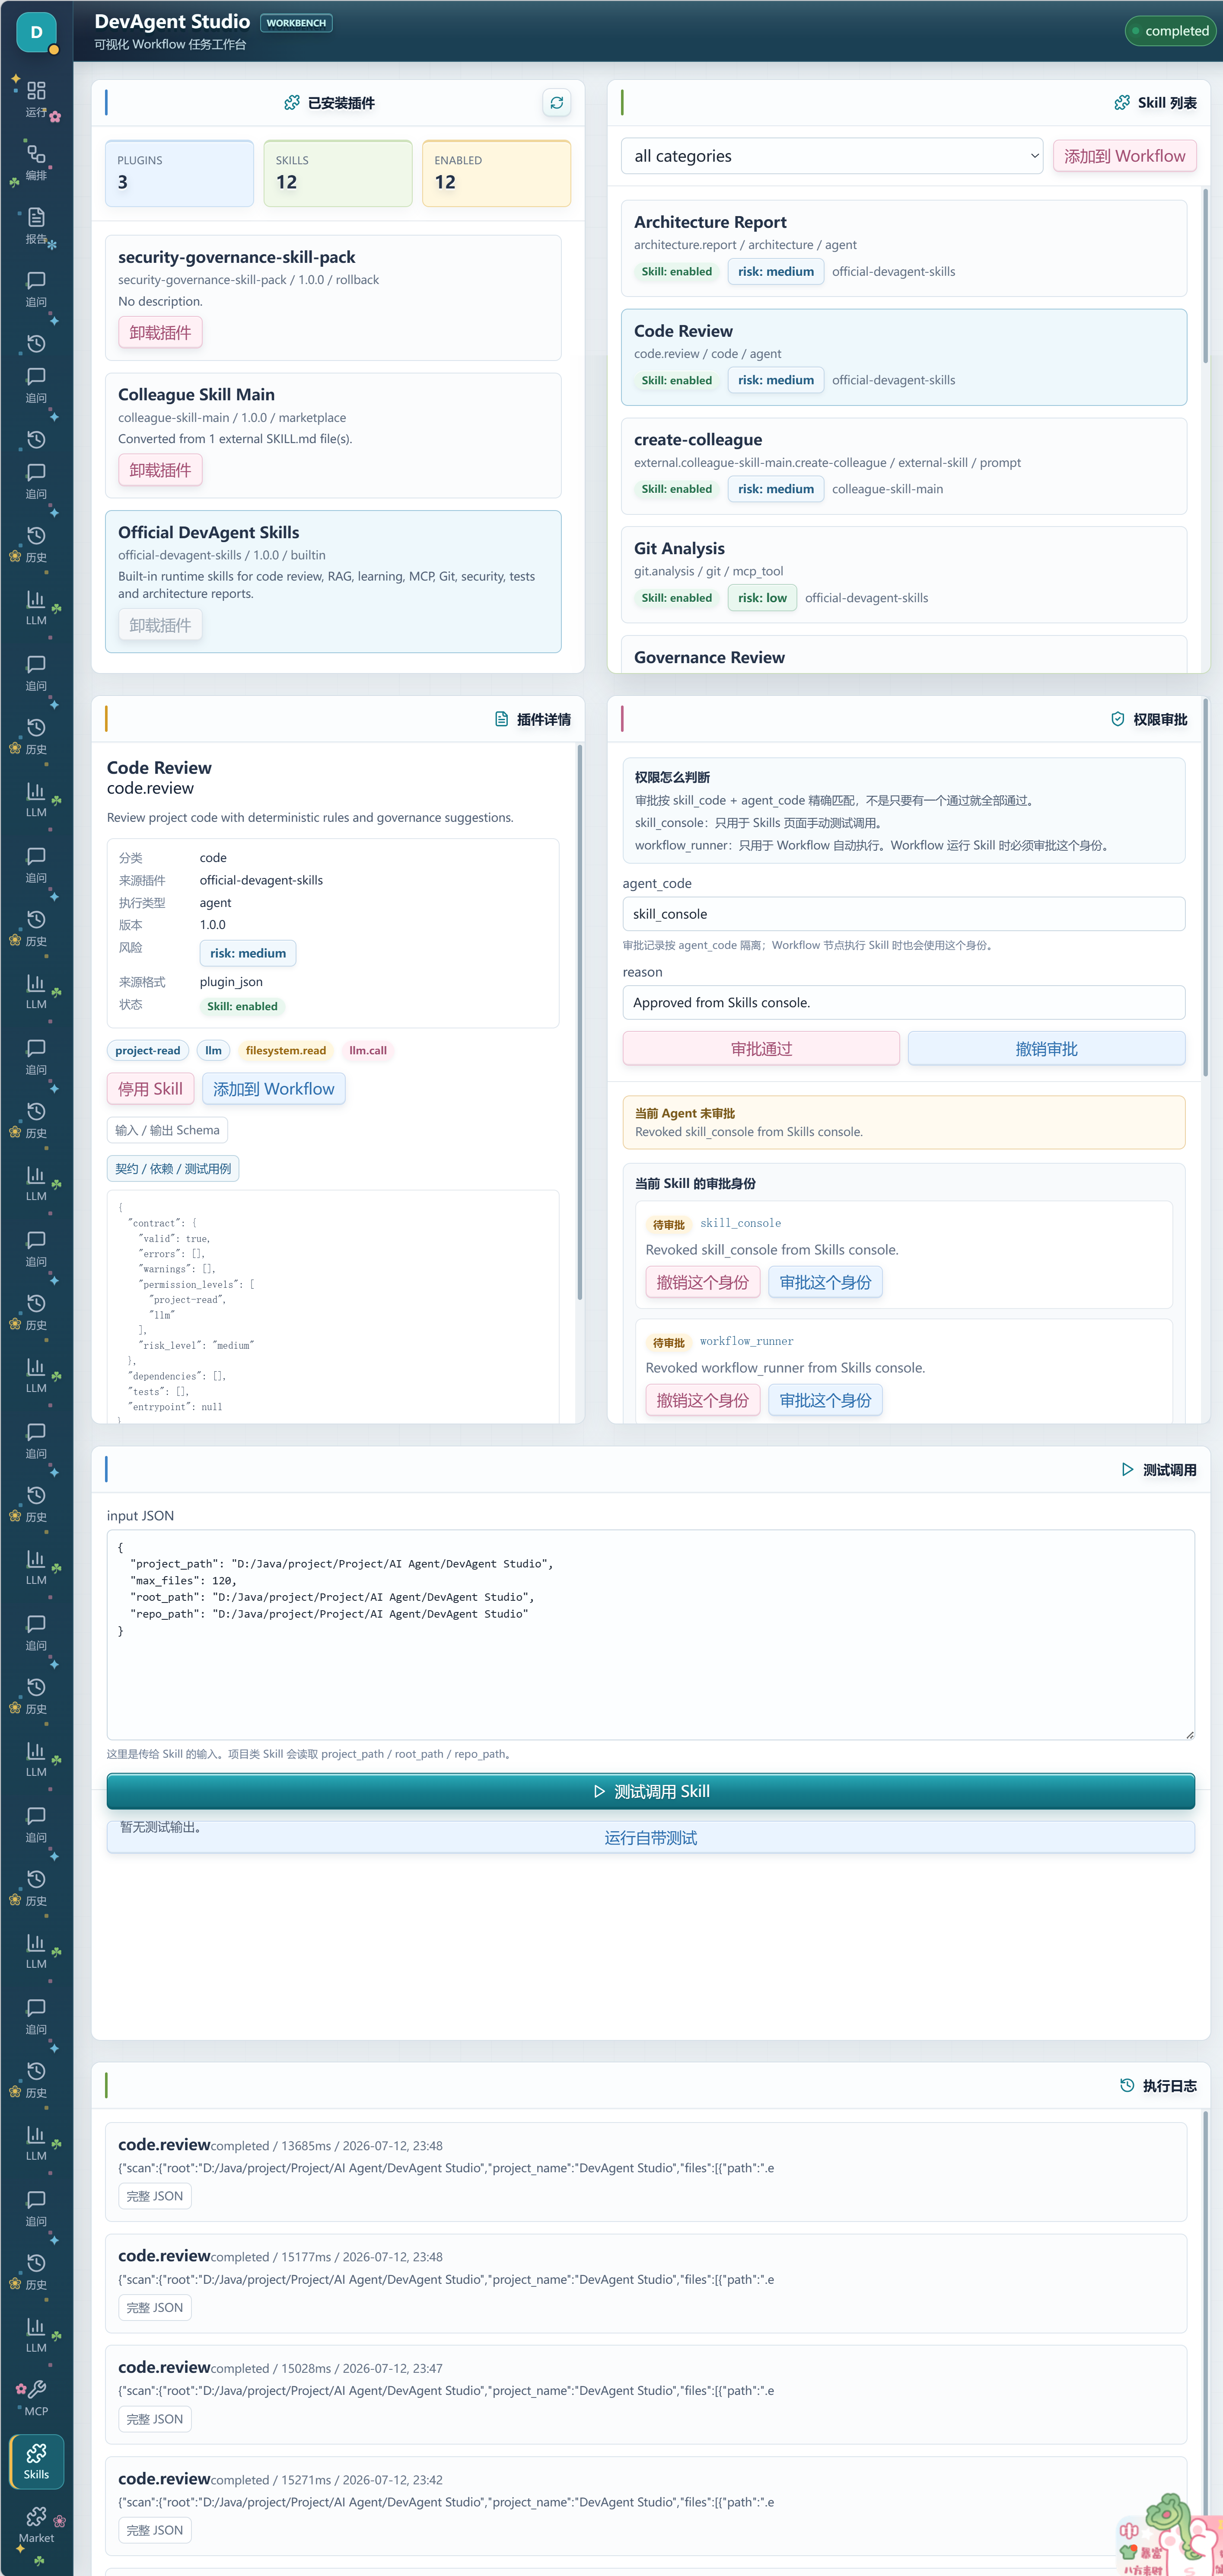The height and width of the screenshot is (2576, 1223).
Task: Revoke the skill_console identity with 撤销这个身份
Action: pyautogui.click(x=703, y=1282)
